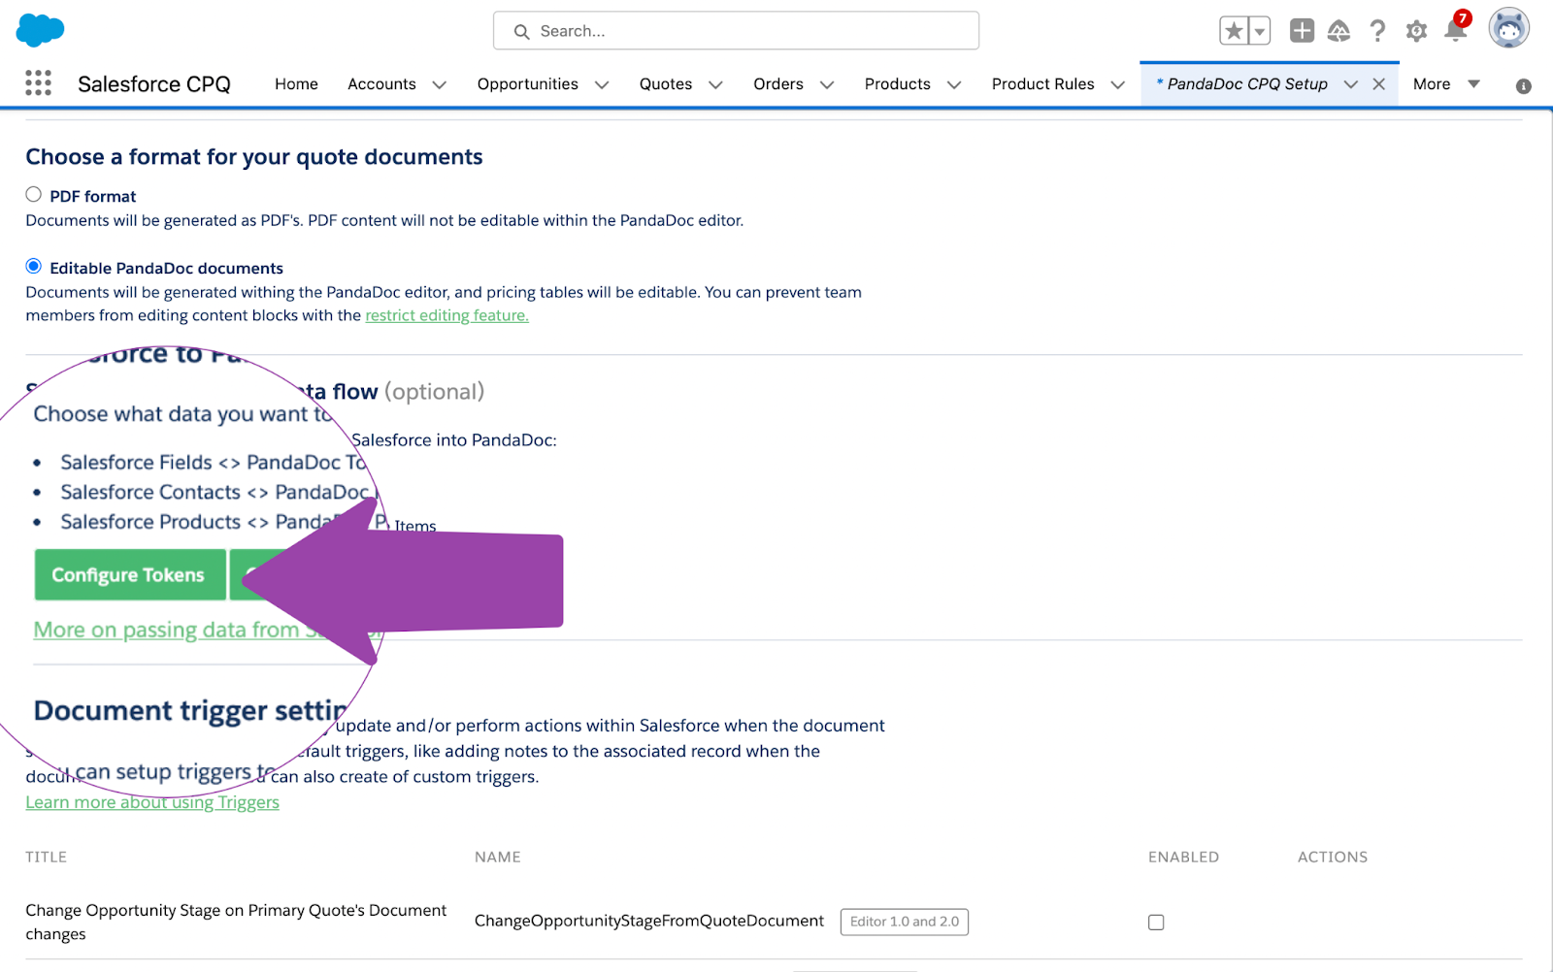Click the NAME column header
The width and height of the screenshot is (1553, 972).
498,858
